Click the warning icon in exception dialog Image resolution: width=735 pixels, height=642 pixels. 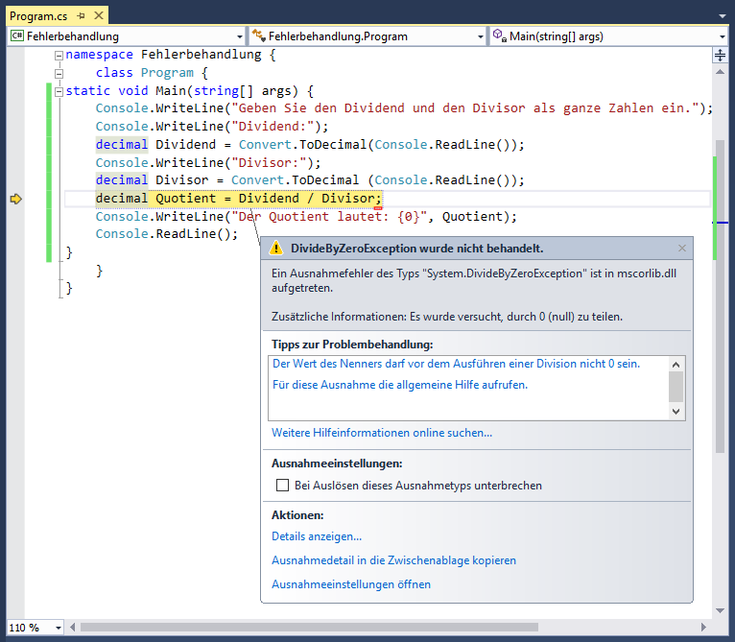275,249
